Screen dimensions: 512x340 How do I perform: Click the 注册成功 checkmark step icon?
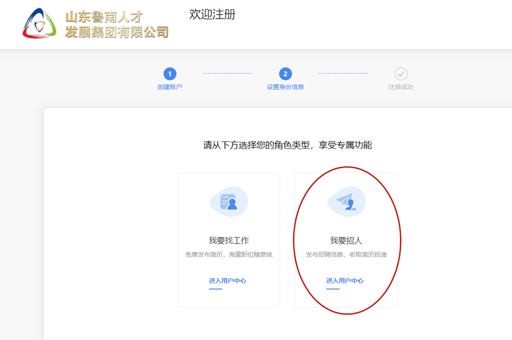coord(401,74)
